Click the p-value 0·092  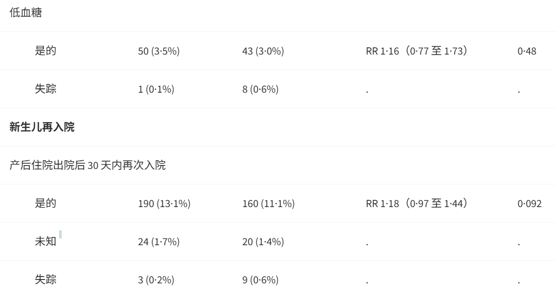pos(530,204)
